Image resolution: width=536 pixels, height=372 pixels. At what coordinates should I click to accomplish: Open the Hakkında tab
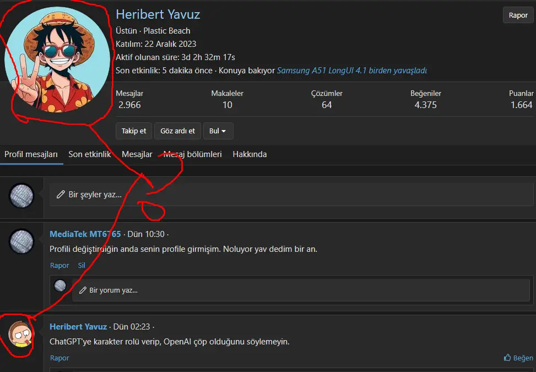click(250, 154)
